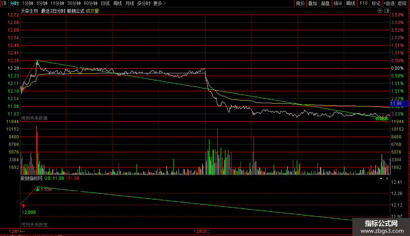Image resolution: width=410 pixels, height=236 pixels.
Task: Click the red up arrow at 12.080
Action: (23, 206)
